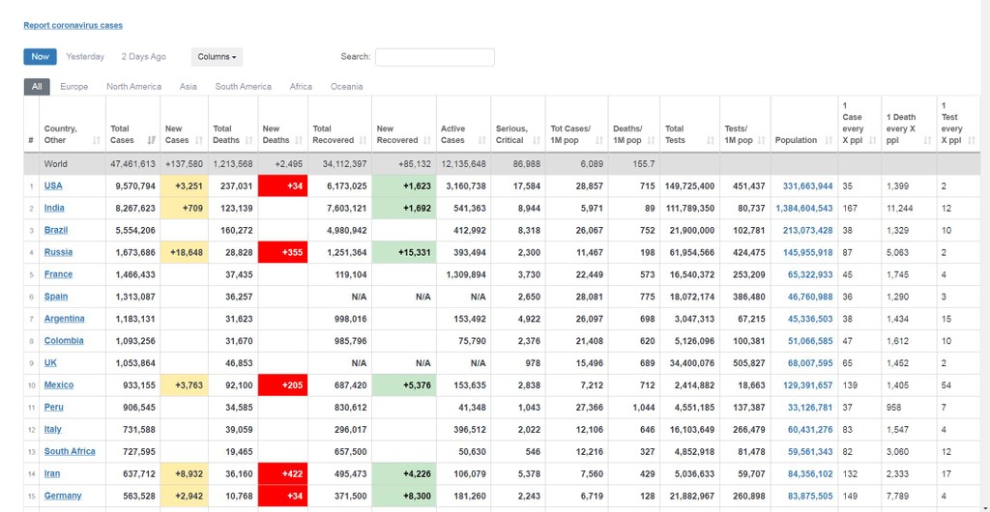
Task: Open the Europe tab
Action: (73, 86)
